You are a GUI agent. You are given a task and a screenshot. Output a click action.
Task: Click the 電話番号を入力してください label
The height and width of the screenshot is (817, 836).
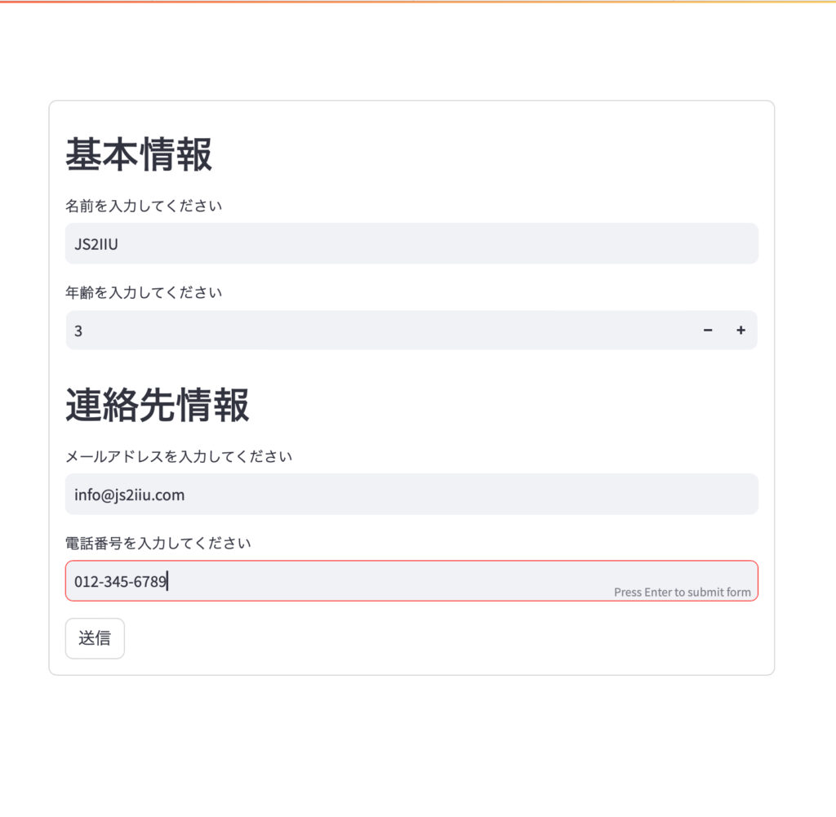158,543
